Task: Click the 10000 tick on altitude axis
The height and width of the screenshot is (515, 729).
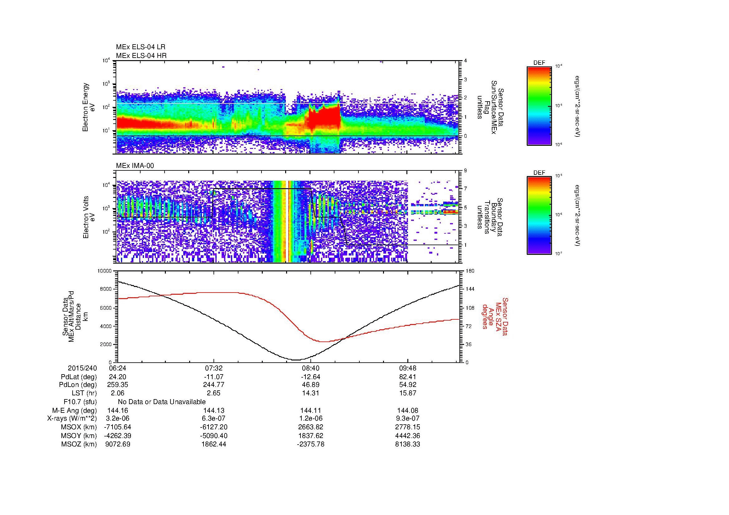Action: 104,271
